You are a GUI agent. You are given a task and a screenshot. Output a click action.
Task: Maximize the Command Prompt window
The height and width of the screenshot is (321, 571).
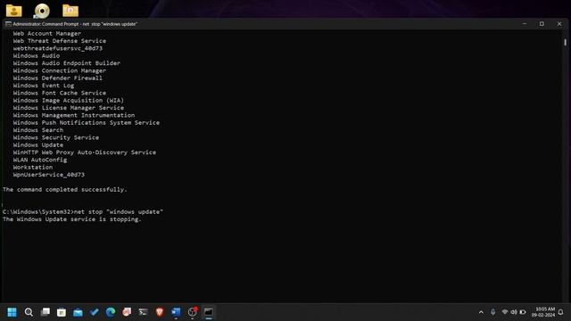coord(542,24)
